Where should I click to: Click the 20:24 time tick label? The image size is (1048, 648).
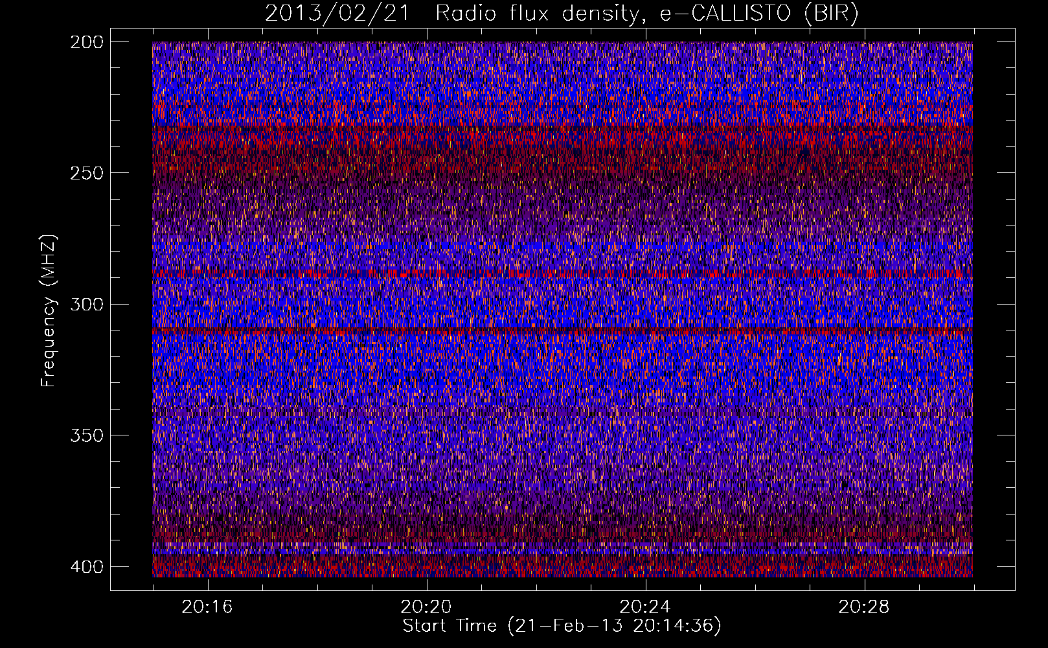[645, 607]
